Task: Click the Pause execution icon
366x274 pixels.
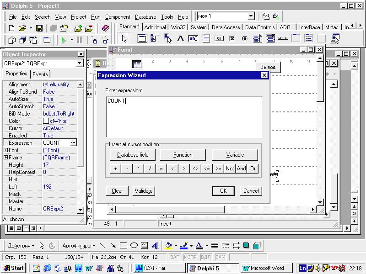Action: 80,40
